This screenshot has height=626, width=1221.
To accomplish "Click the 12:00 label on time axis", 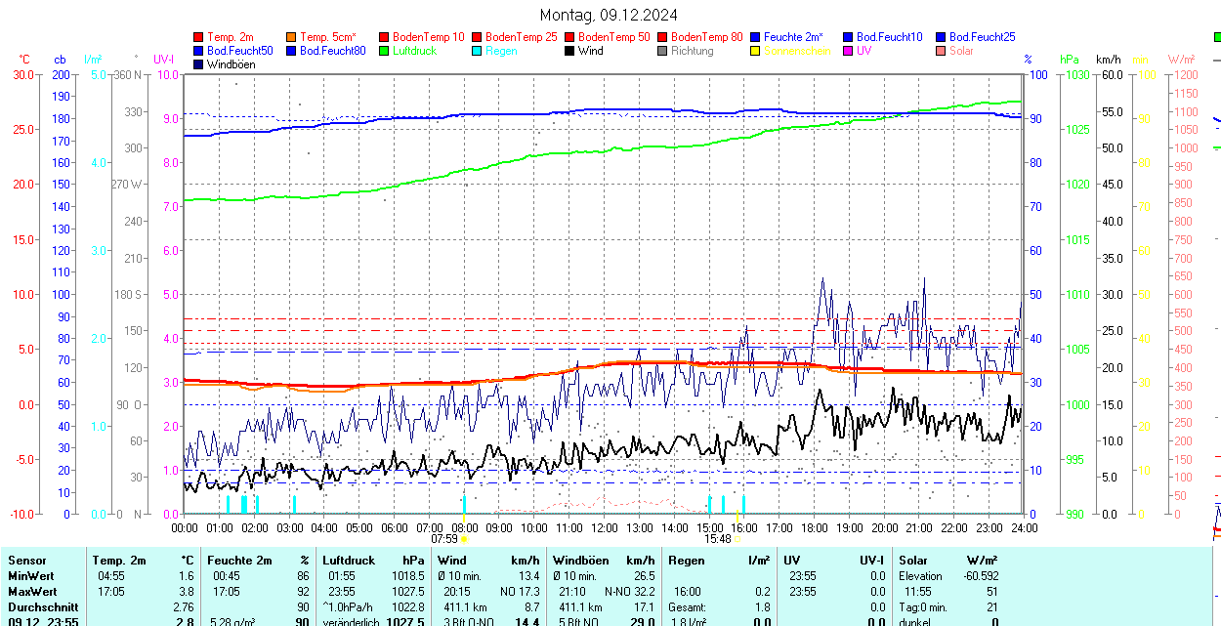I will (605, 527).
